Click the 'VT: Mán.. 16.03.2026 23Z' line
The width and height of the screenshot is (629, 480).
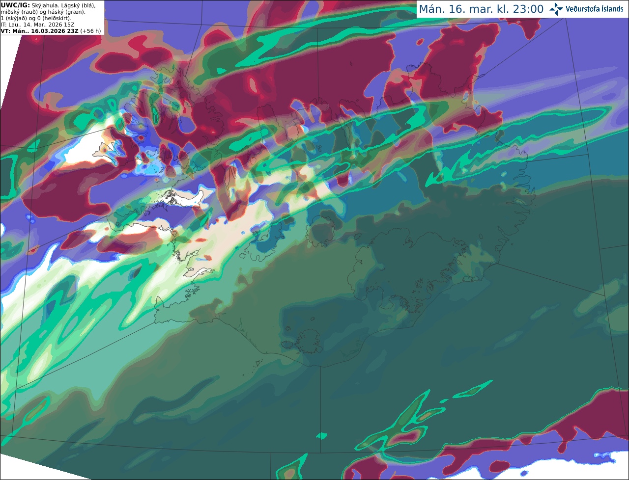[40, 31]
